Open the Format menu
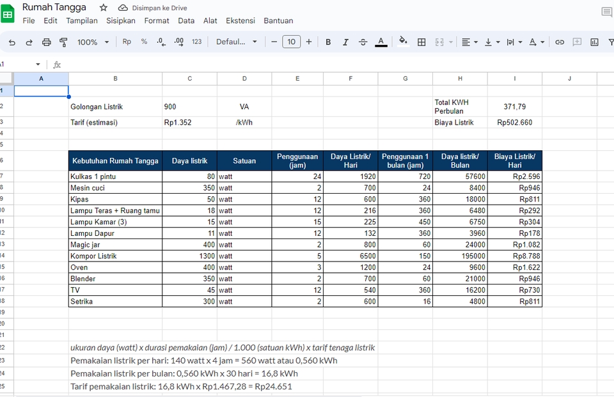Image resolution: width=614 pixels, height=397 pixels. point(157,20)
